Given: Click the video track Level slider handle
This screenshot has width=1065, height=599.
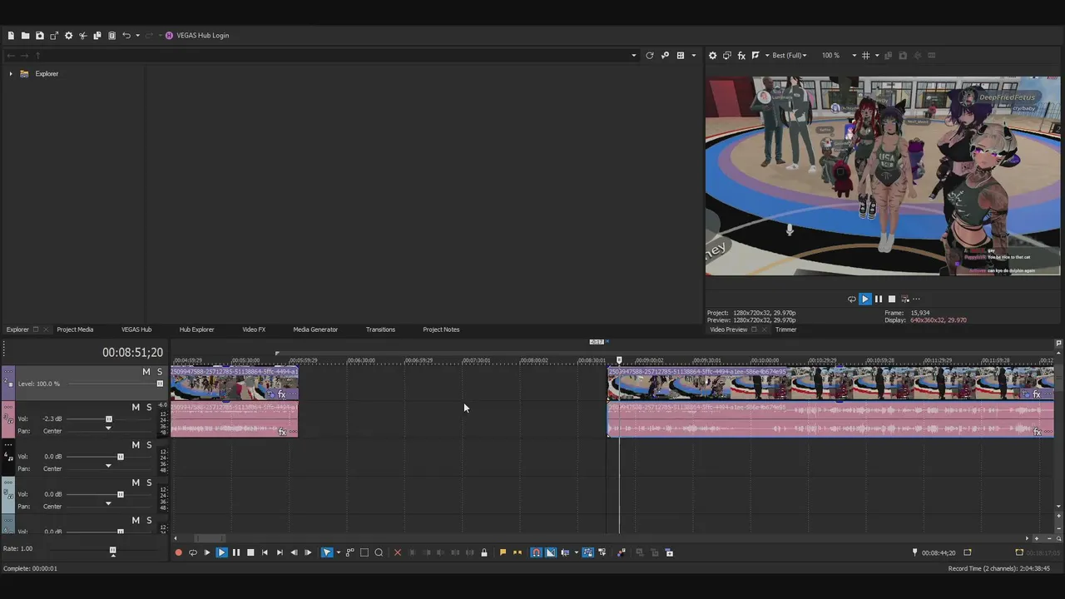Looking at the screenshot, I should click(160, 384).
